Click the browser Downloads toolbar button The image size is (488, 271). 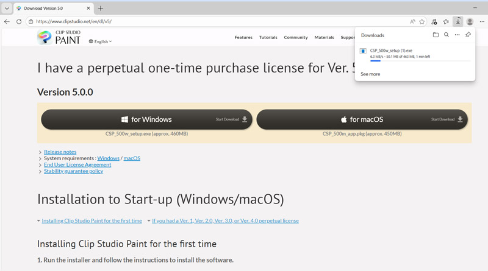coord(458,21)
